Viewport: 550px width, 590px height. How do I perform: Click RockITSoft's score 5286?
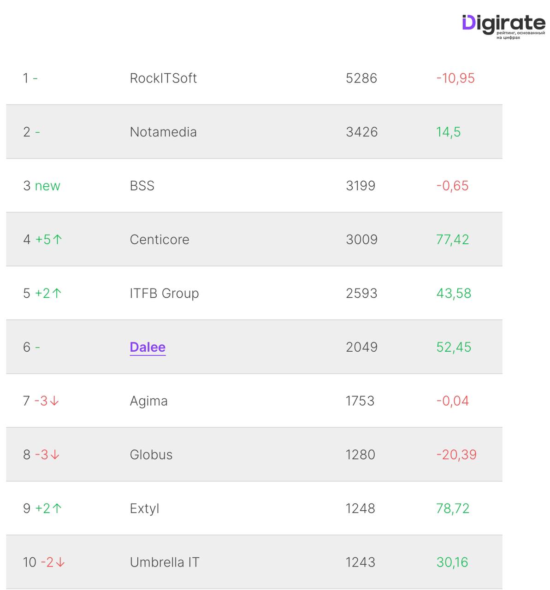(x=361, y=78)
